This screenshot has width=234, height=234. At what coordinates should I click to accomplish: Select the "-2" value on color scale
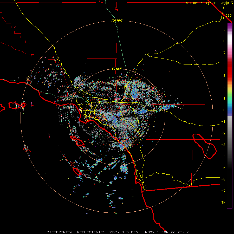point(223,133)
